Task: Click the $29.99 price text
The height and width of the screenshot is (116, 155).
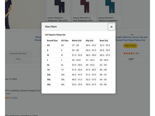Action: coord(131,59)
